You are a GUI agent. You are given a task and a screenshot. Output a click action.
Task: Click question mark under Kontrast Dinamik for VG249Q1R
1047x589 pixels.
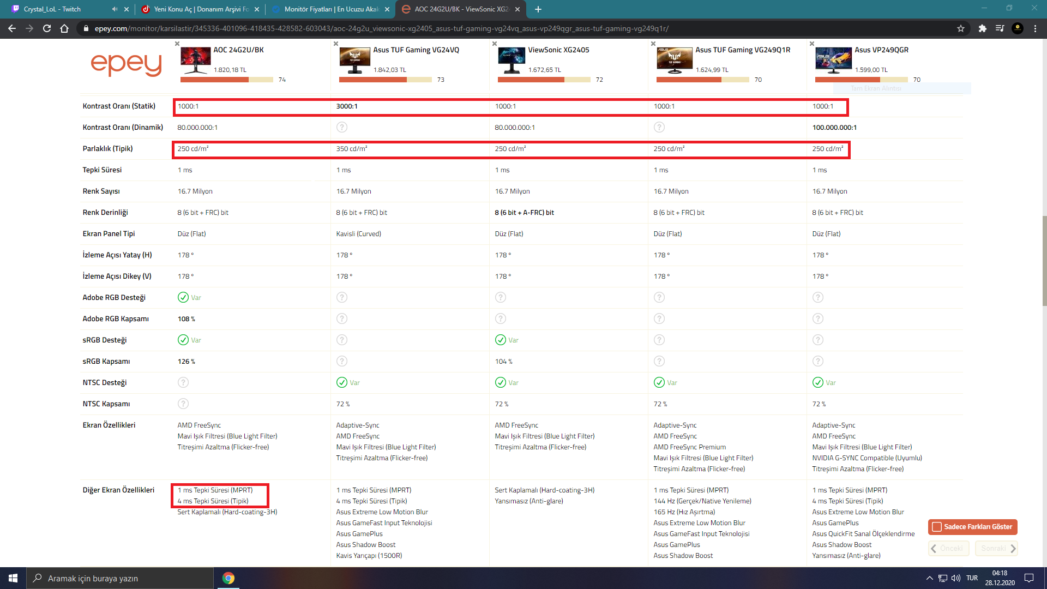pyautogui.click(x=659, y=127)
